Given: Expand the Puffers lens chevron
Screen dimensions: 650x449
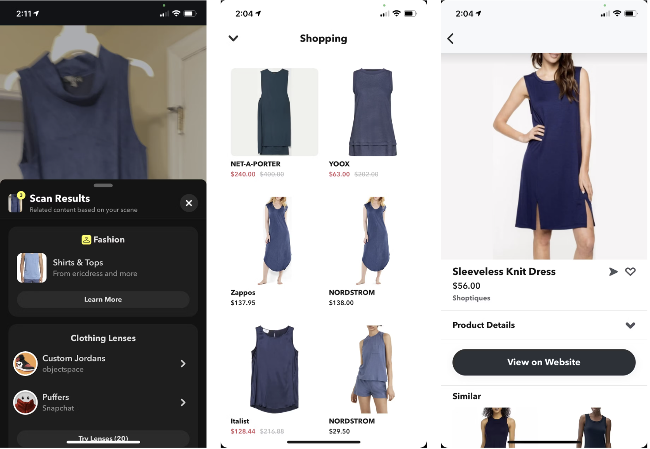Looking at the screenshot, I should [x=183, y=403].
